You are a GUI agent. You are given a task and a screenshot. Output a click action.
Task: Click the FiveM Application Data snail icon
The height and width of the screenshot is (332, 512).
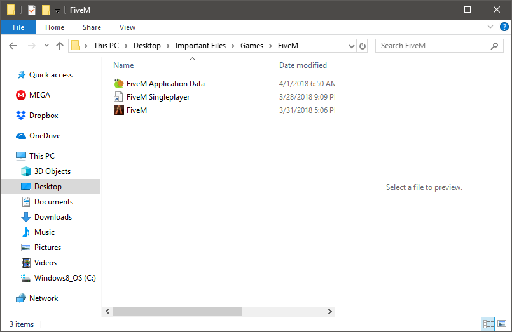pos(119,83)
